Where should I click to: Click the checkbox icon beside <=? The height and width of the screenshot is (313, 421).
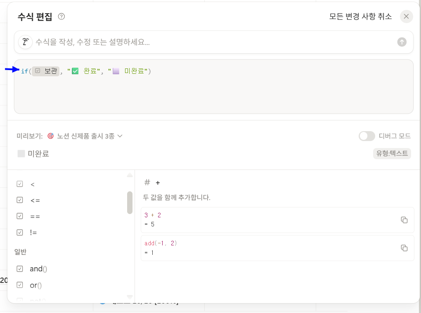[20, 200]
